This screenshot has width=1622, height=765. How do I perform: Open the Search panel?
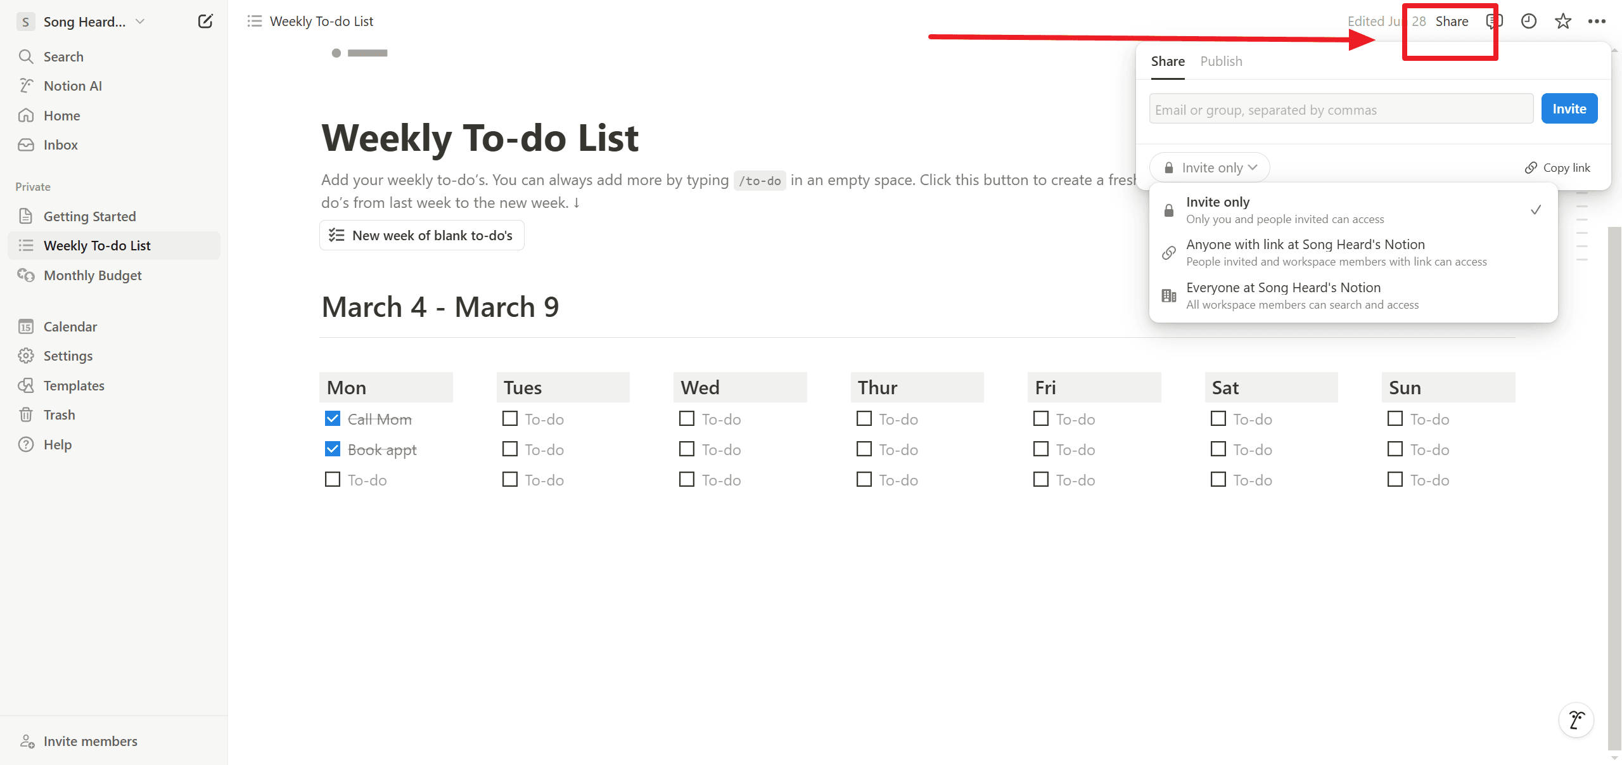(x=64, y=56)
